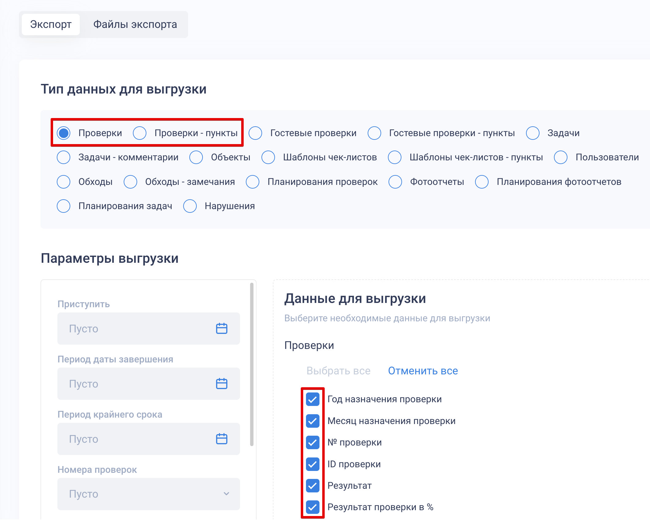Click the Выбрать все link
The height and width of the screenshot is (520, 650).
coord(338,371)
